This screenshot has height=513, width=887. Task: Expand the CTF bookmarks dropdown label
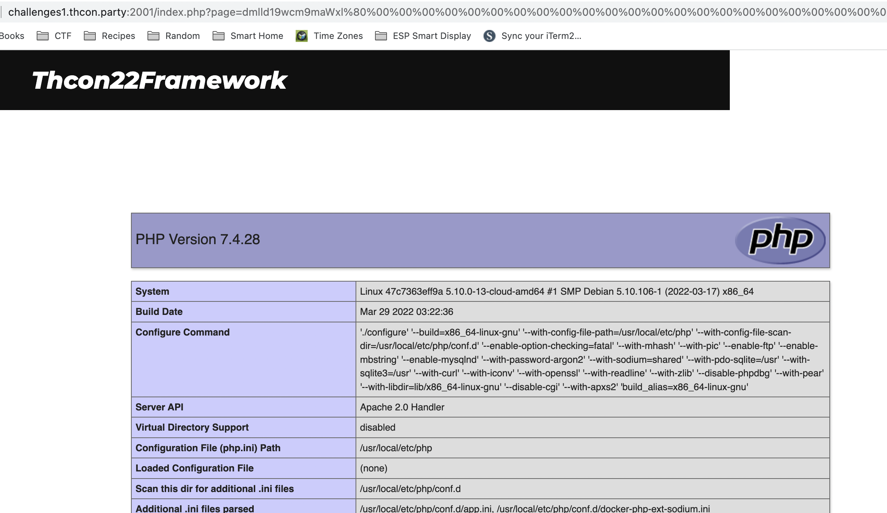pyautogui.click(x=63, y=36)
